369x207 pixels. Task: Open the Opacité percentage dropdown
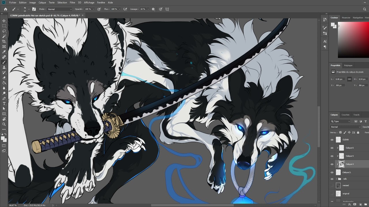click(x=93, y=9)
